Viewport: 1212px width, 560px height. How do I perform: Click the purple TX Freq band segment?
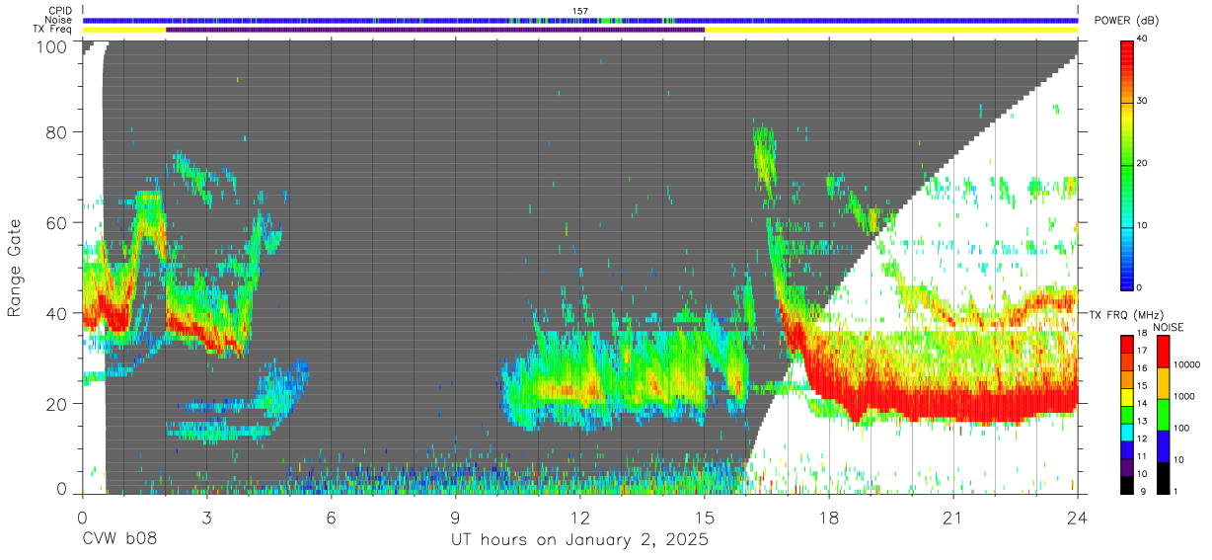435,30
